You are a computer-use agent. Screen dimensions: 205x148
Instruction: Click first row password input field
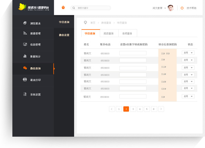133,53
